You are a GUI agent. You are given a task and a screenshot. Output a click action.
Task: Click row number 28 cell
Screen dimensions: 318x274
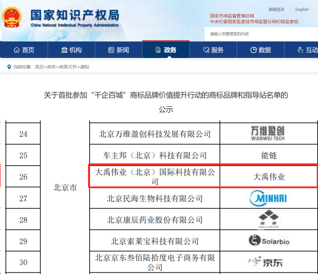23,220
